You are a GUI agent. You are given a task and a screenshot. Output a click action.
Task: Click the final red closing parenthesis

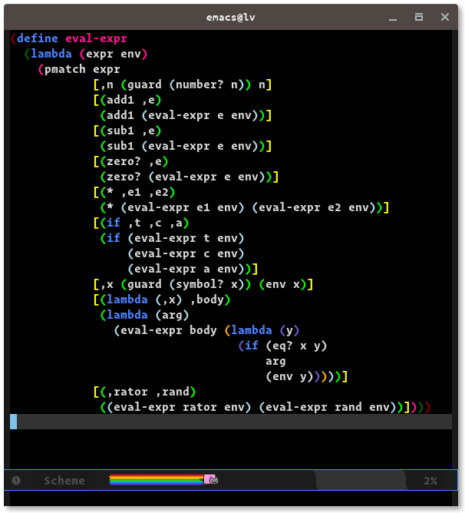tap(427, 407)
